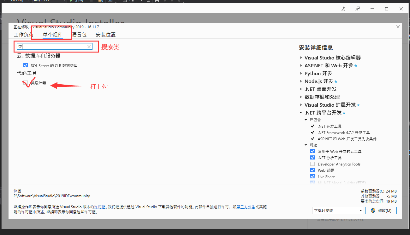The image size is (410, 235).
Task: Click the install path E:\Software\VisualStudio\2019IDE\community
Action: (52, 196)
